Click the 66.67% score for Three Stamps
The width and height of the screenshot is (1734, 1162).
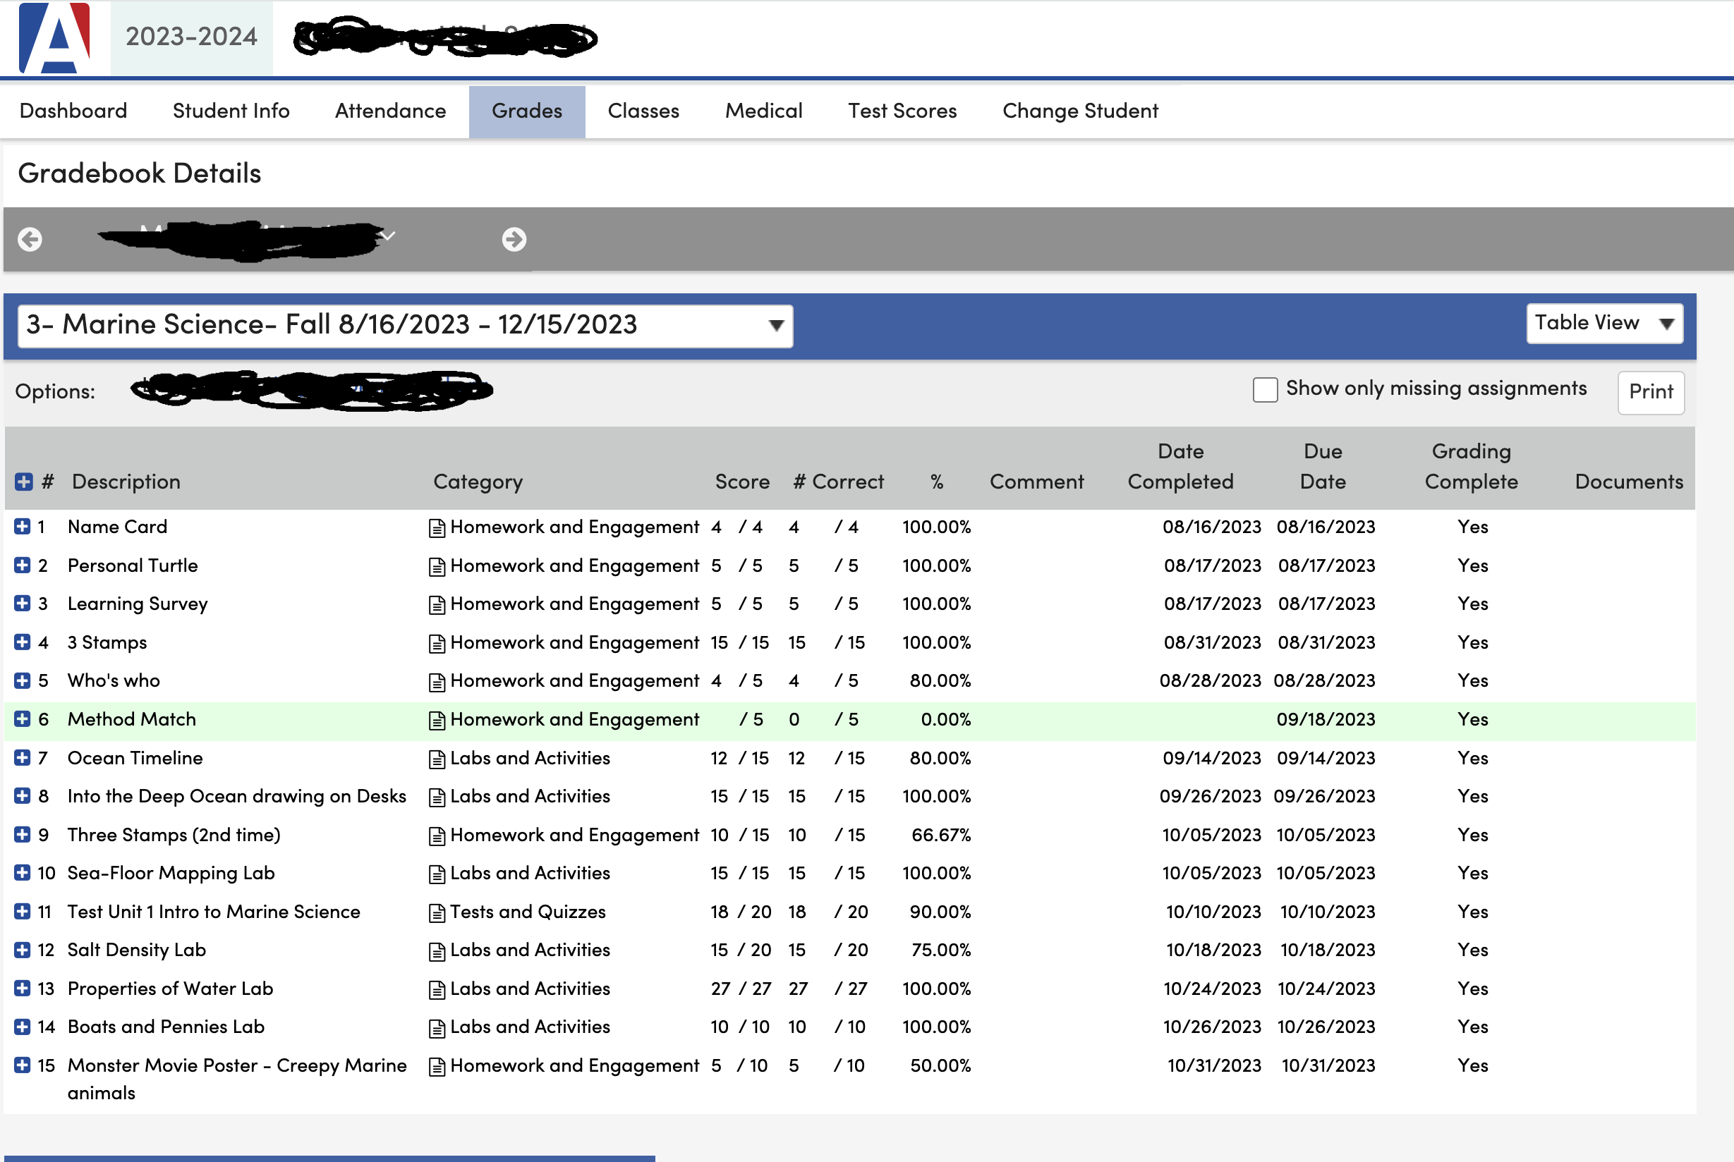coord(941,834)
